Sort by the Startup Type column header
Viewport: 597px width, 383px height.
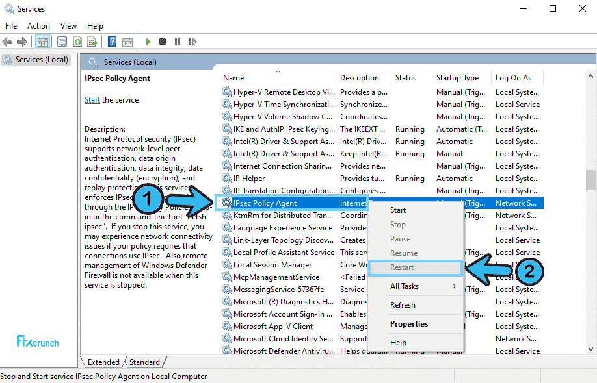click(x=462, y=78)
